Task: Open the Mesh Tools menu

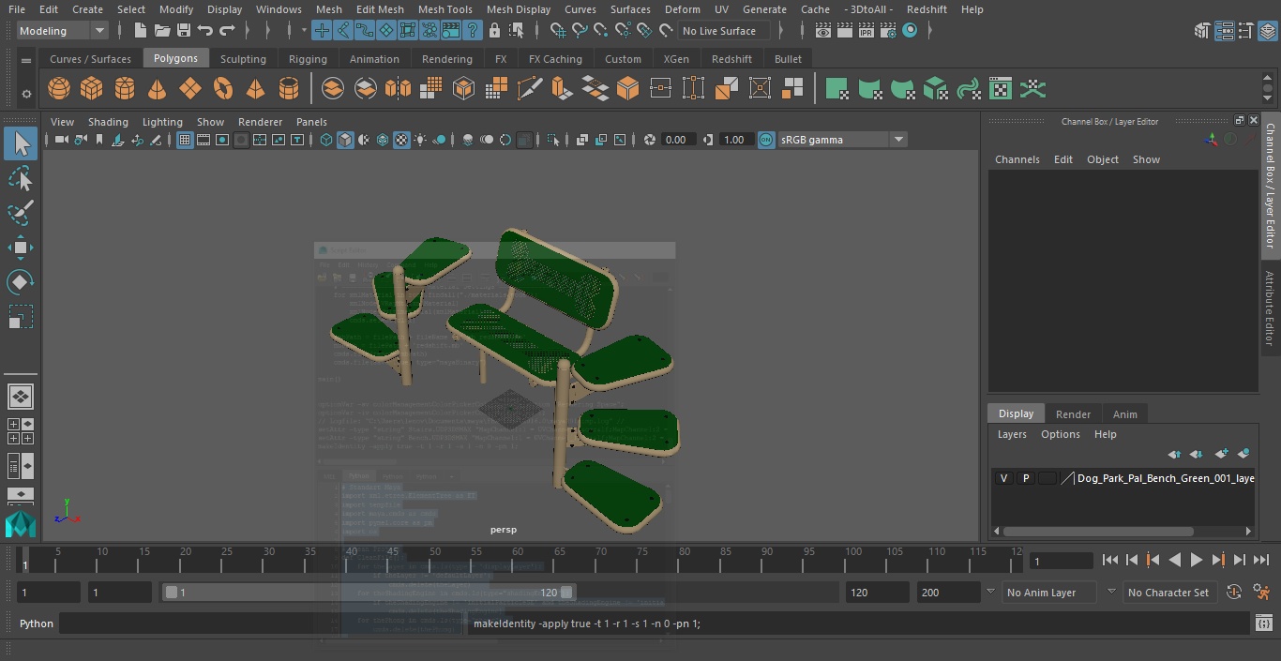Action: (x=445, y=9)
